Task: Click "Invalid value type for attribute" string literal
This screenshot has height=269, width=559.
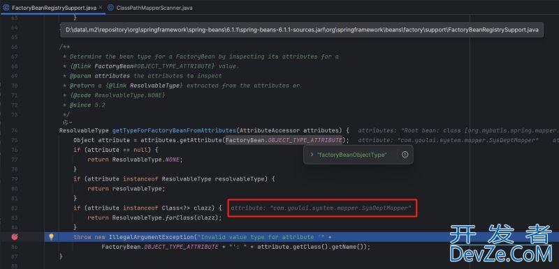Action: pos(261,237)
